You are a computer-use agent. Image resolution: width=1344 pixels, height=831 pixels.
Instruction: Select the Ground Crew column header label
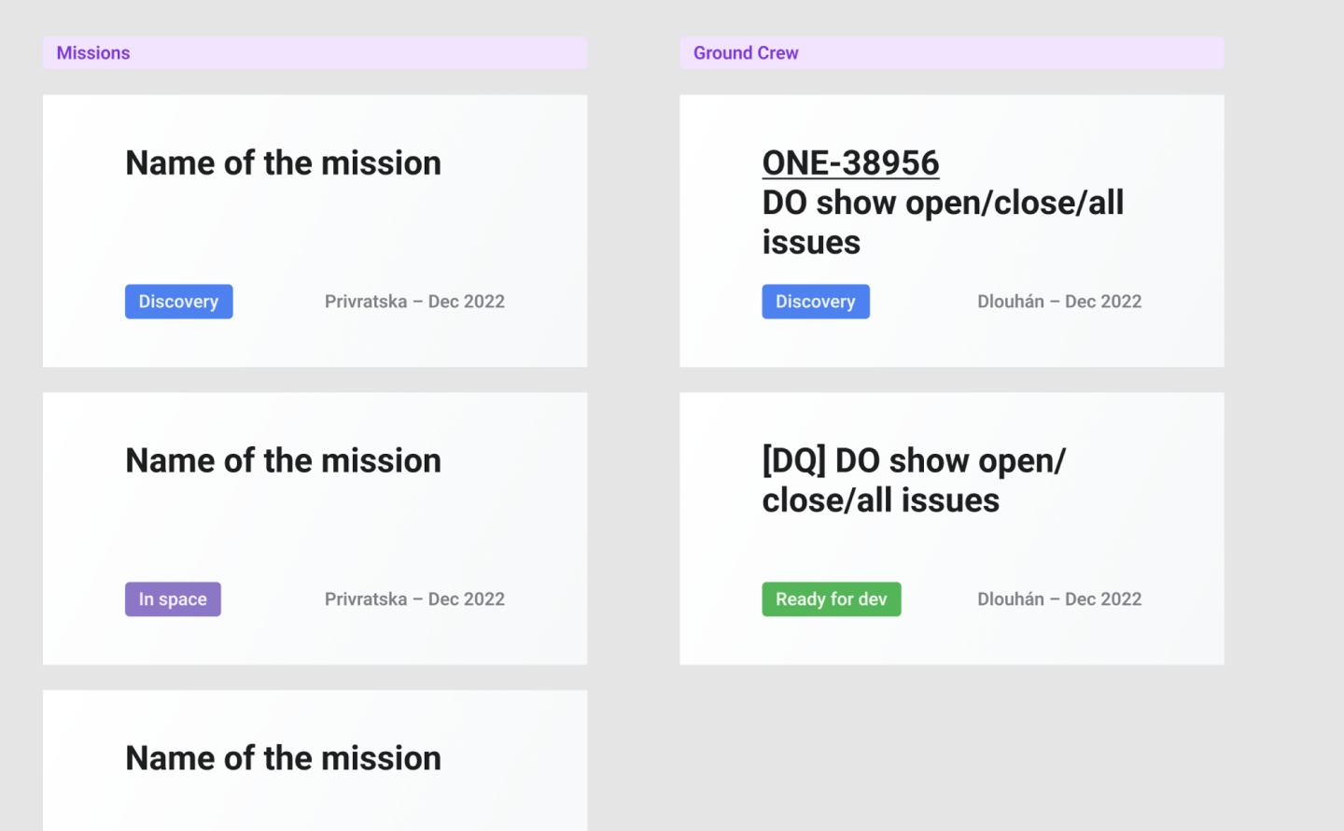[745, 53]
